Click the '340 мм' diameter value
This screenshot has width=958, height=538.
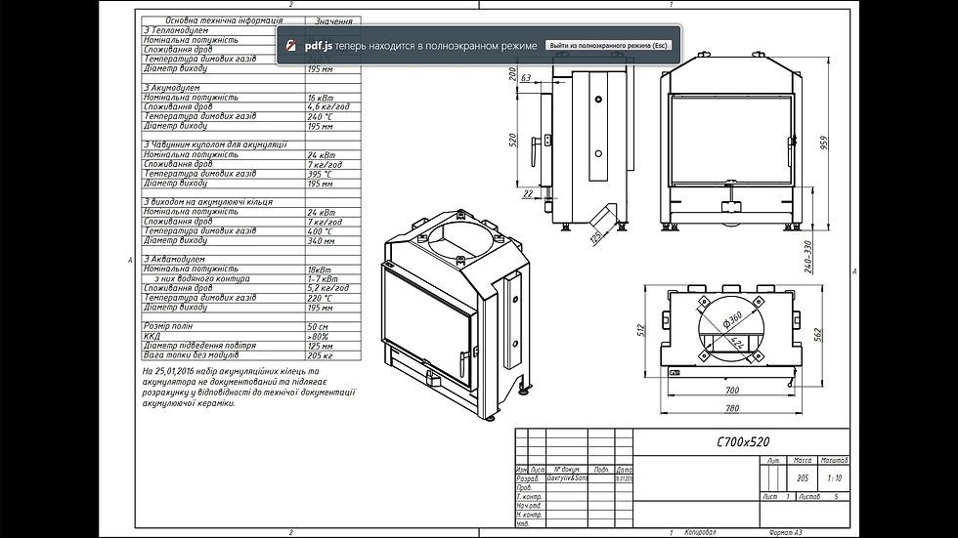pyautogui.click(x=322, y=241)
